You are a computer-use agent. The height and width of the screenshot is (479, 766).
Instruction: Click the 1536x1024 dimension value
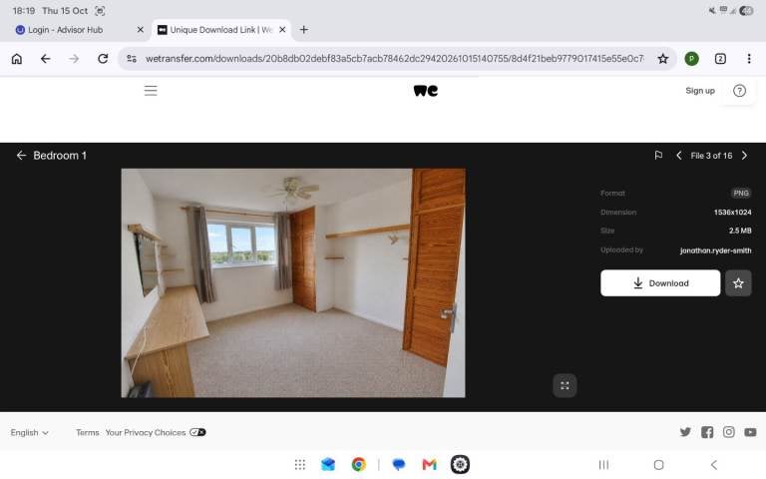coord(732,213)
